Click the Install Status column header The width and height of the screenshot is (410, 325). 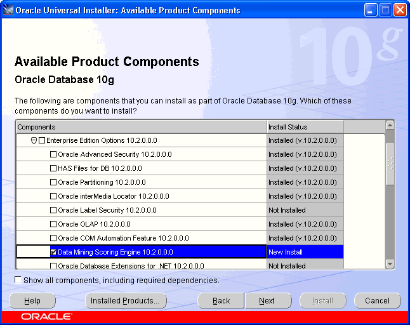[305, 127]
